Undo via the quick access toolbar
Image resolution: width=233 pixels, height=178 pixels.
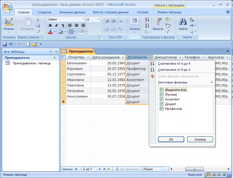(x=11, y=44)
